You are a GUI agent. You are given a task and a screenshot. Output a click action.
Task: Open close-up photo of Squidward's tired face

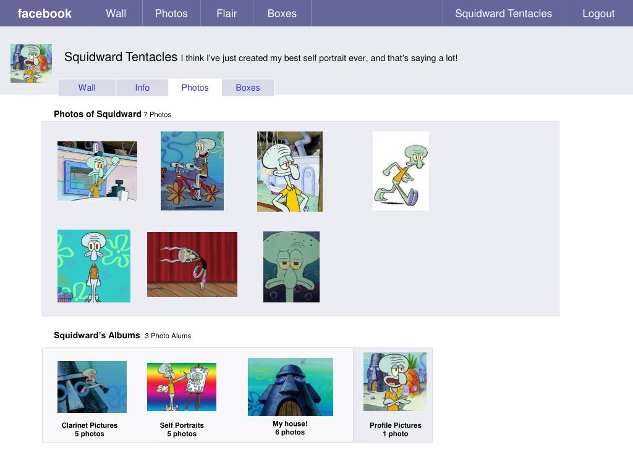pos(292,267)
